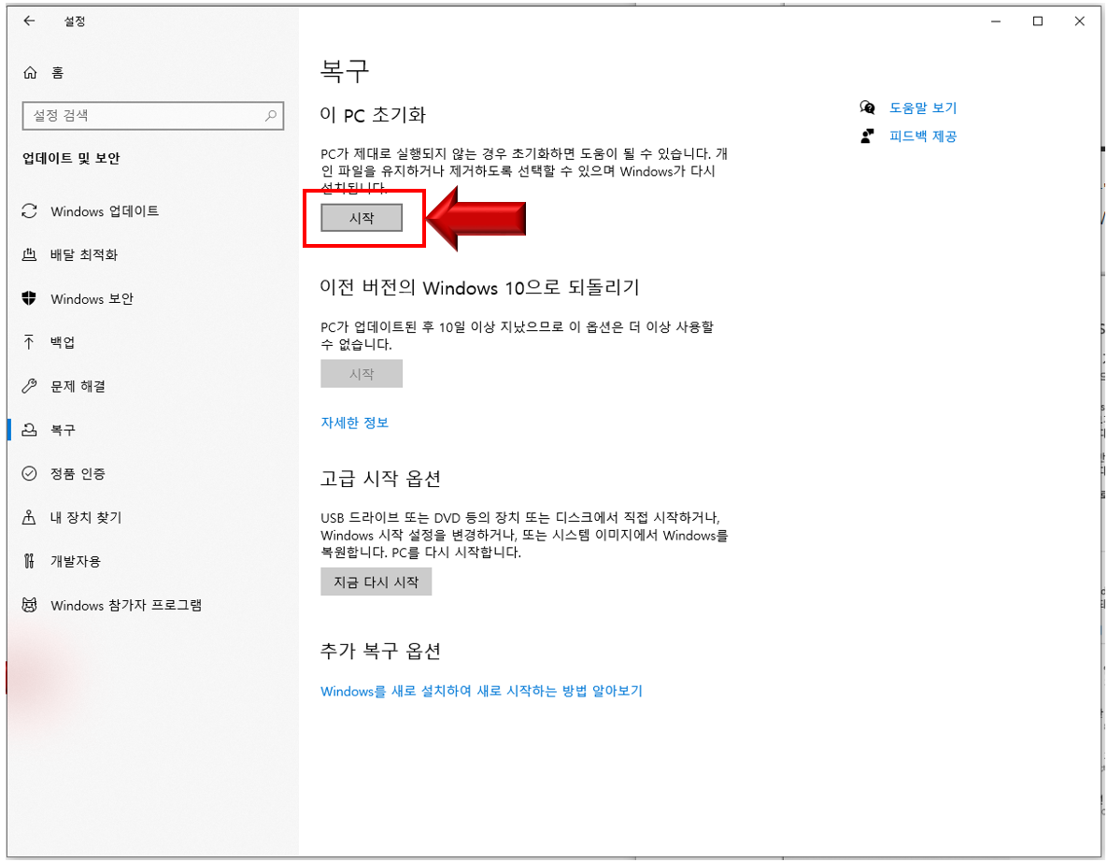The height and width of the screenshot is (862, 1108).
Task: Select Windows 업데이트 in sidebar
Action: pyautogui.click(x=152, y=210)
